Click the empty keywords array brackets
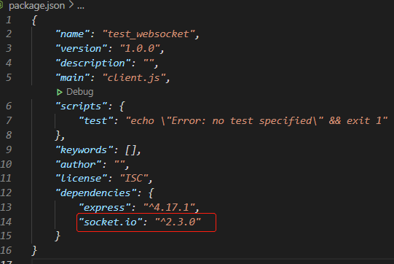The height and width of the screenshot is (264, 394). click(x=130, y=150)
